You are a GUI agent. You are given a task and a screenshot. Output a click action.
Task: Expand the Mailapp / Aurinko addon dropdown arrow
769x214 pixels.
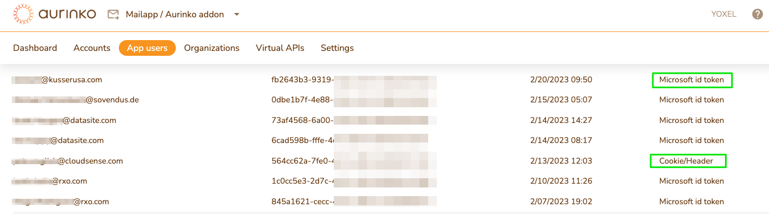coord(237,15)
